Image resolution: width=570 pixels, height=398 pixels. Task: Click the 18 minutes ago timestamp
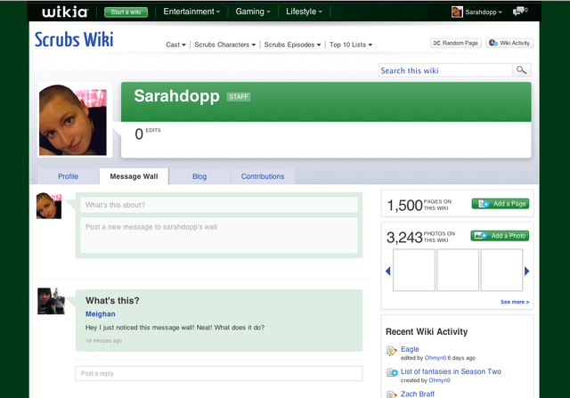pos(103,341)
